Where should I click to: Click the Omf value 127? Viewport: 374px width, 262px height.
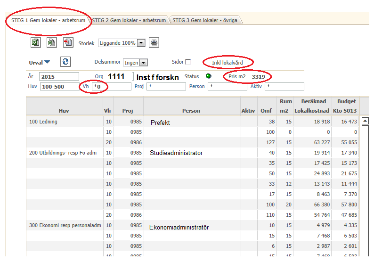click(270, 142)
